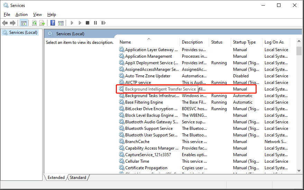
Task: Click 'The WBENG...' description cell
Action: click(194, 115)
